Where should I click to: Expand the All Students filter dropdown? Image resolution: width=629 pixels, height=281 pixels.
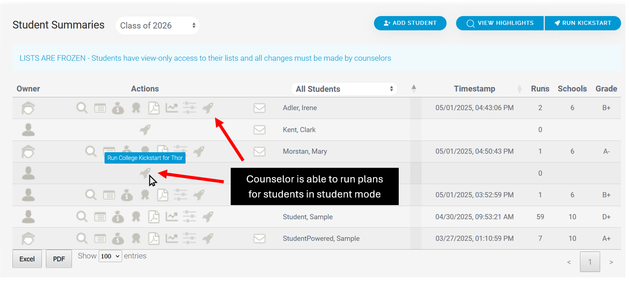[344, 89]
